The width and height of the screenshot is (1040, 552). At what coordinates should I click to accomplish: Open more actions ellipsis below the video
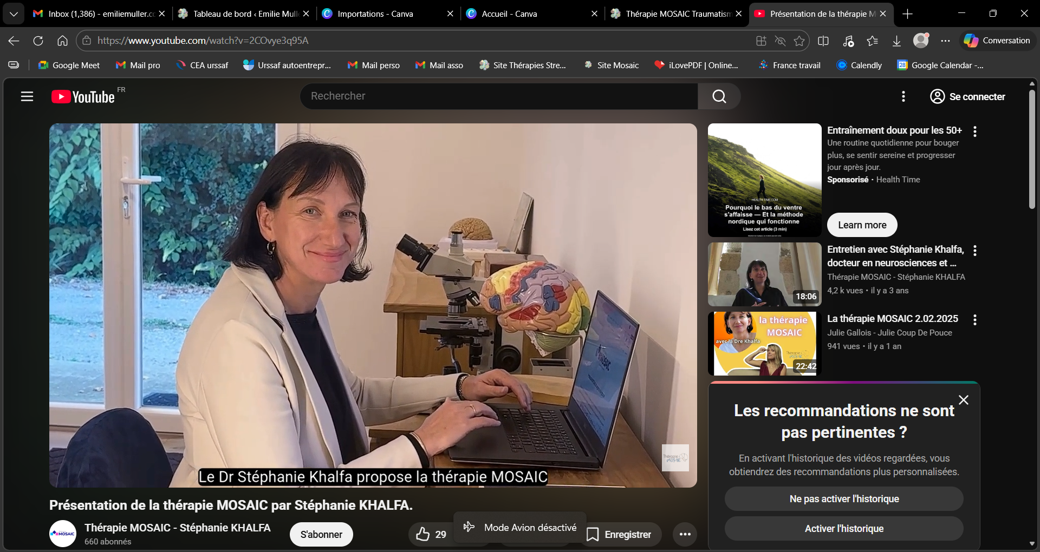tap(685, 535)
